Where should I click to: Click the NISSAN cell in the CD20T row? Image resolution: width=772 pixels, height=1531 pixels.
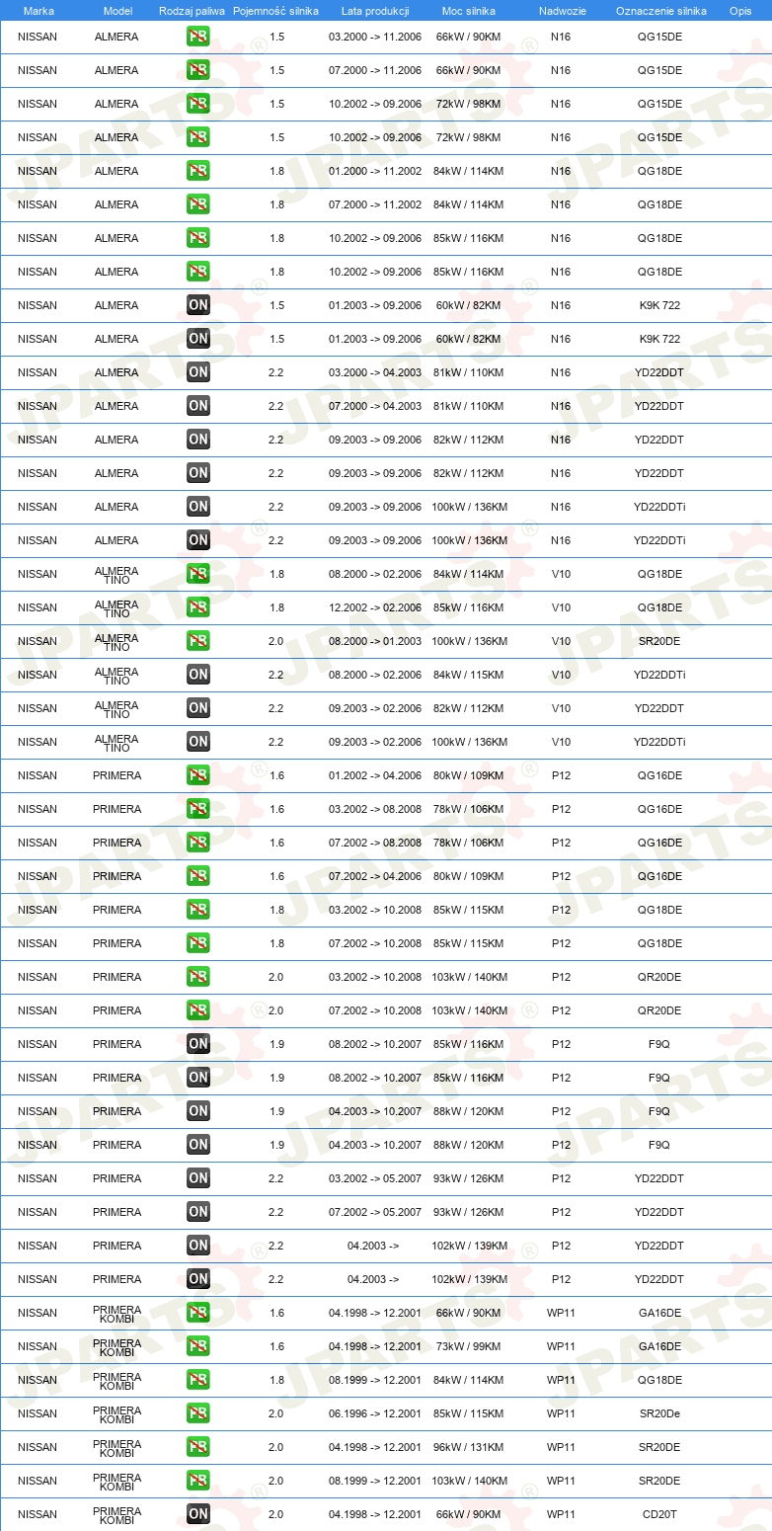click(38, 1514)
